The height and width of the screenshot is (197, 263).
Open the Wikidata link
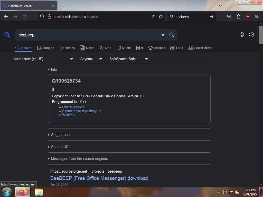click(69, 115)
